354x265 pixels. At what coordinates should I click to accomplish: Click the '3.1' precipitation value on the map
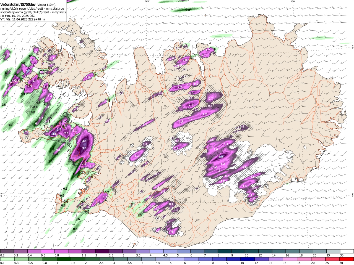85,141
